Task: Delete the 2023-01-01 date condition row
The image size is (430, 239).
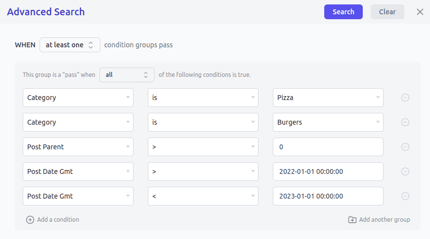Action: 405,196
